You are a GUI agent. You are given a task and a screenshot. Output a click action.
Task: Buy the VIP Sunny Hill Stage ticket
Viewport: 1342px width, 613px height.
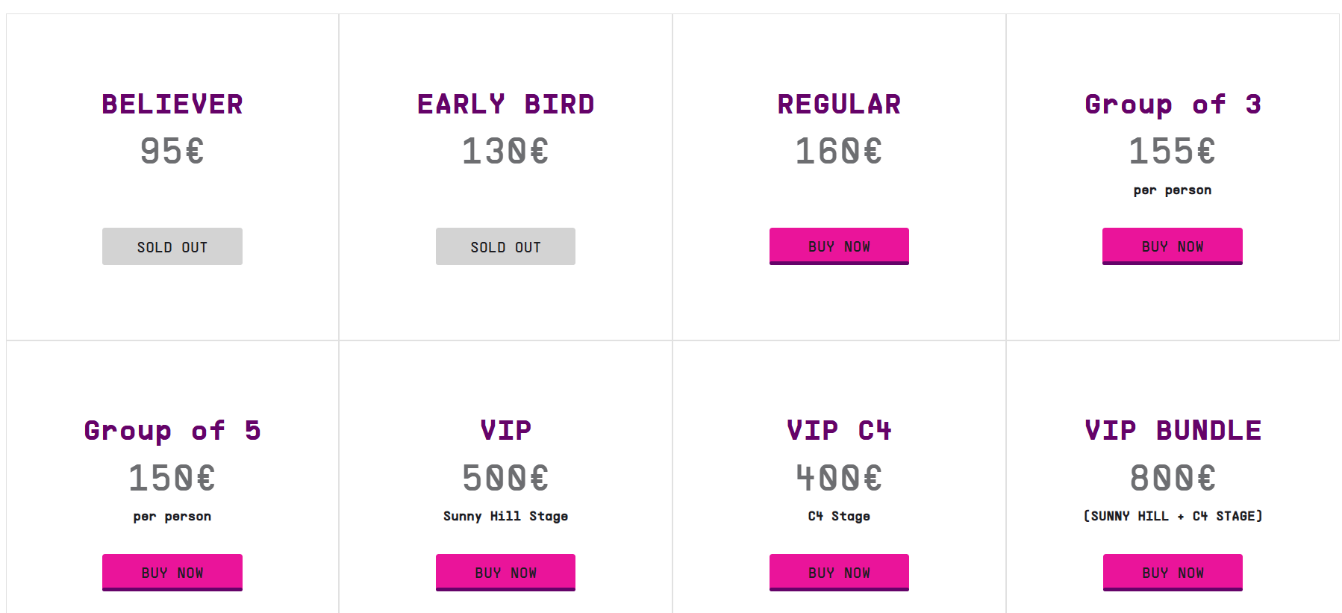[x=505, y=573]
